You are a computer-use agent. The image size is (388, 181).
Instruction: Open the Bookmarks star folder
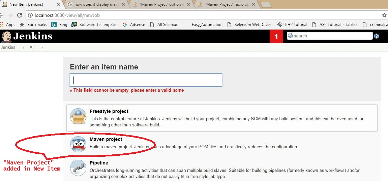pos(33,25)
